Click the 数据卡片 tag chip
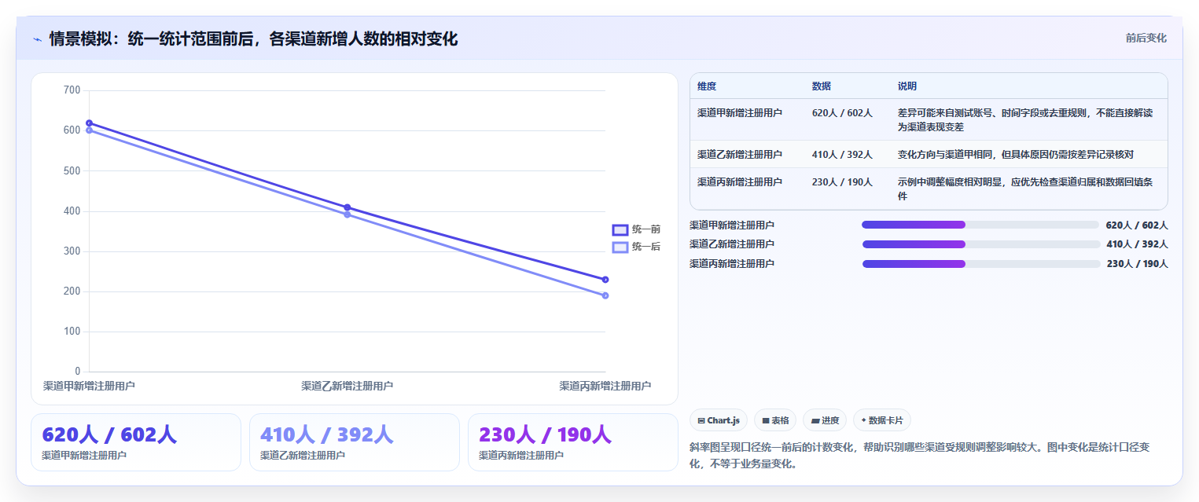The height and width of the screenshot is (502, 1199). (882, 420)
